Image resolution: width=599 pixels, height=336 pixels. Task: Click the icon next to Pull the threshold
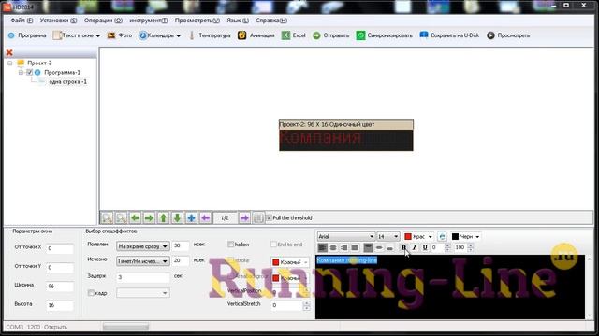tap(258, 217)
